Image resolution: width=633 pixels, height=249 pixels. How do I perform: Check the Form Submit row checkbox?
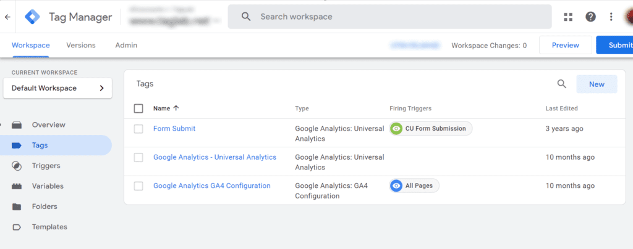click(x=138, y=129)
